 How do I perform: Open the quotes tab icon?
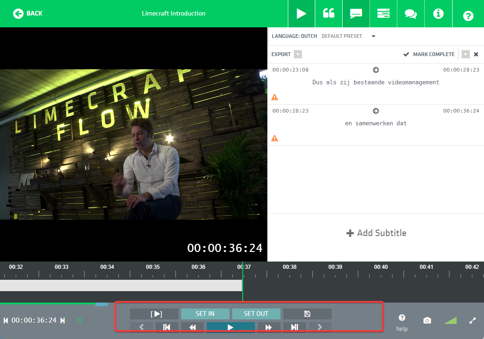coord(328,14)
